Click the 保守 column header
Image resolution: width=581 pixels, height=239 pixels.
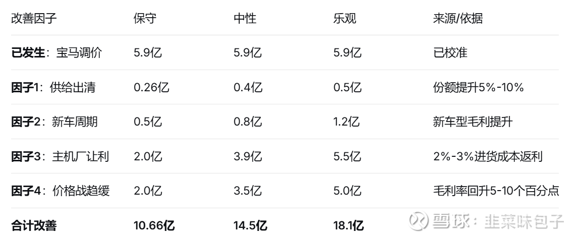(145, 19)
